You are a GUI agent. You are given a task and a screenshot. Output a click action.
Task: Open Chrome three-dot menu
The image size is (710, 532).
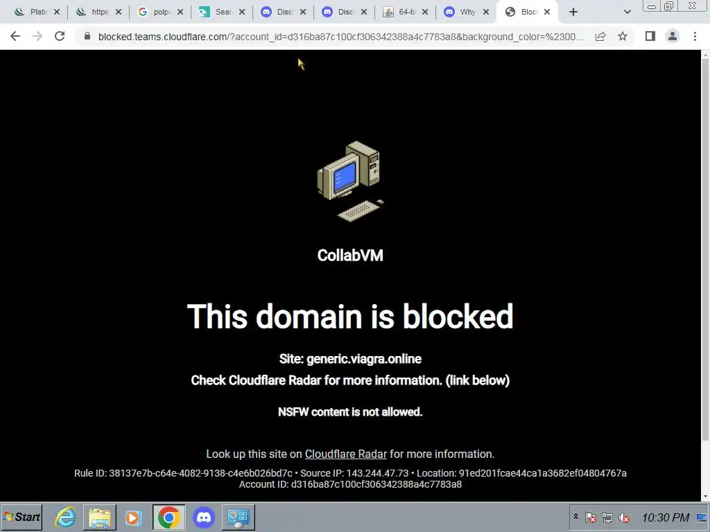[x=695, y=36]
